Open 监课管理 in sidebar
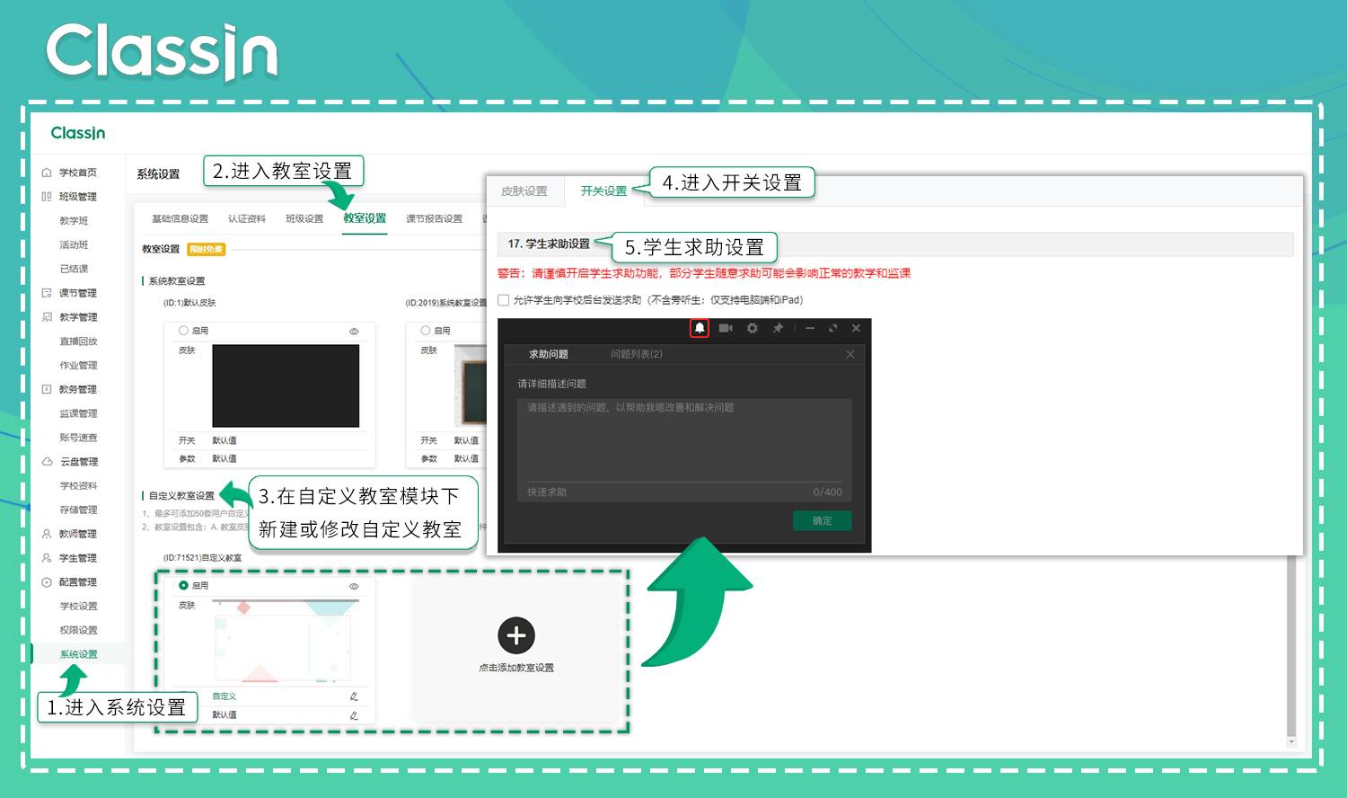Image resolution: width=1347 pixels, height=798 pixels. pos(78,413)
